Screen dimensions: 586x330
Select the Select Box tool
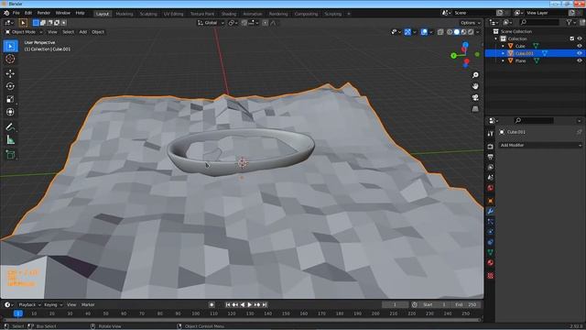coord(10,46)
